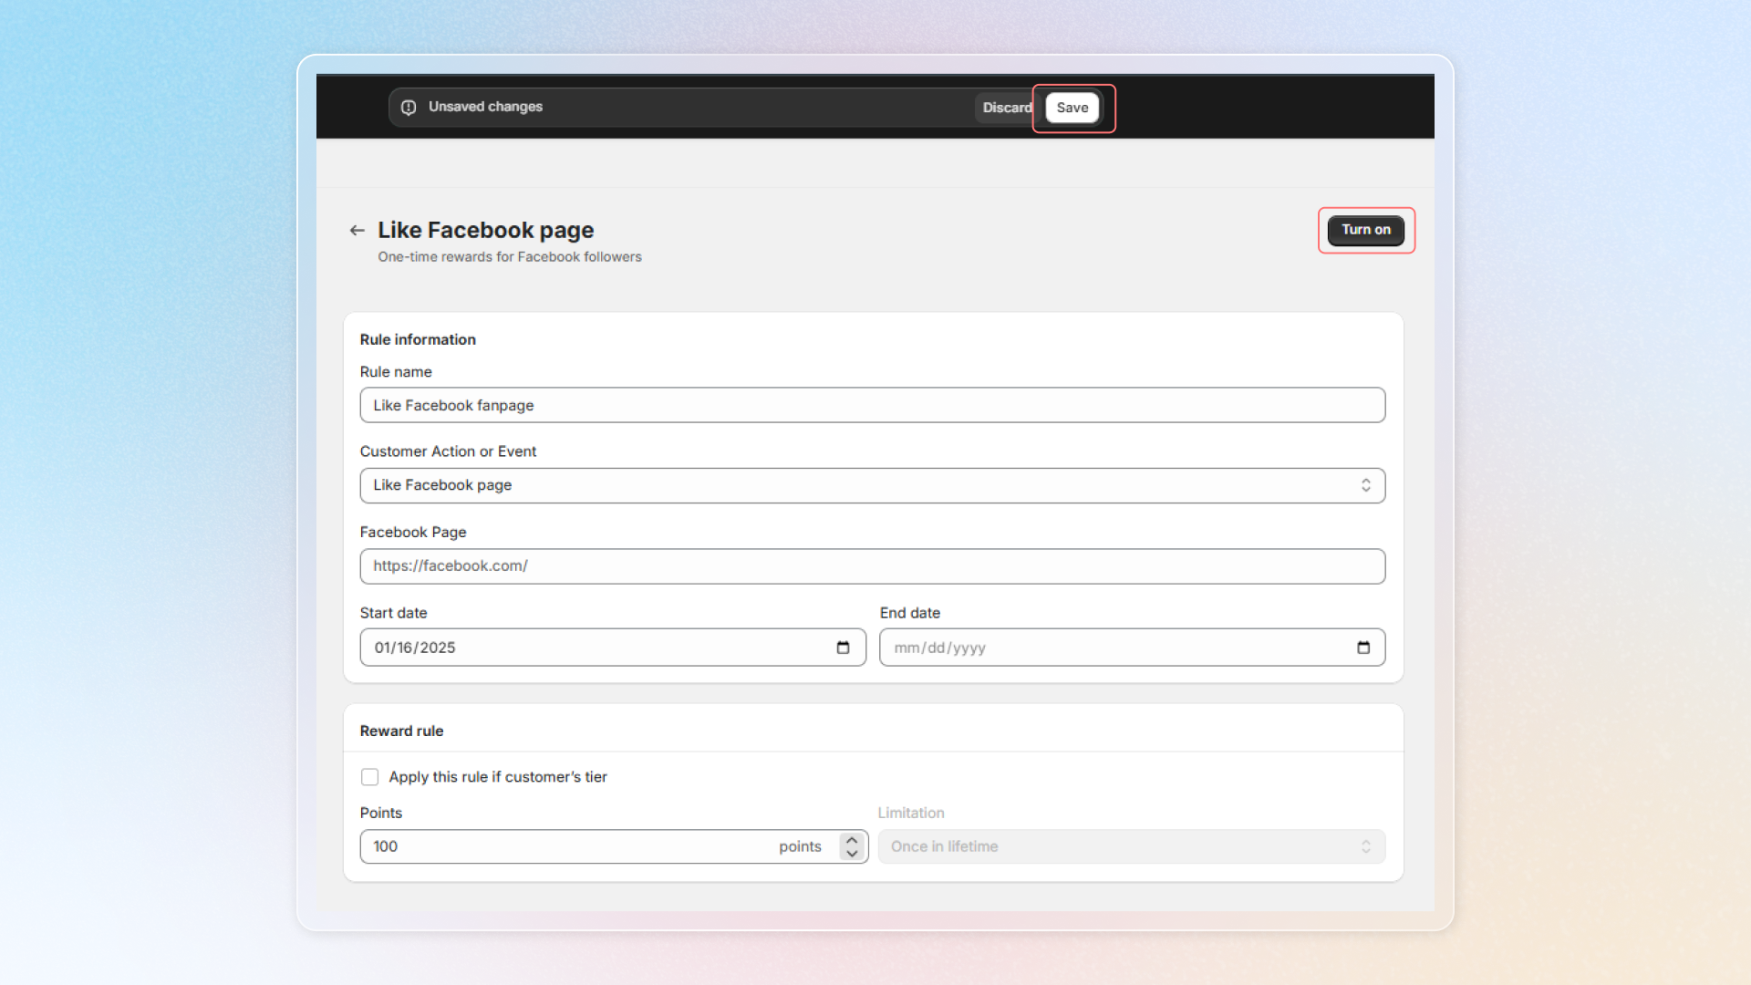
Task: Click the Points number input field
Action: 565,846
